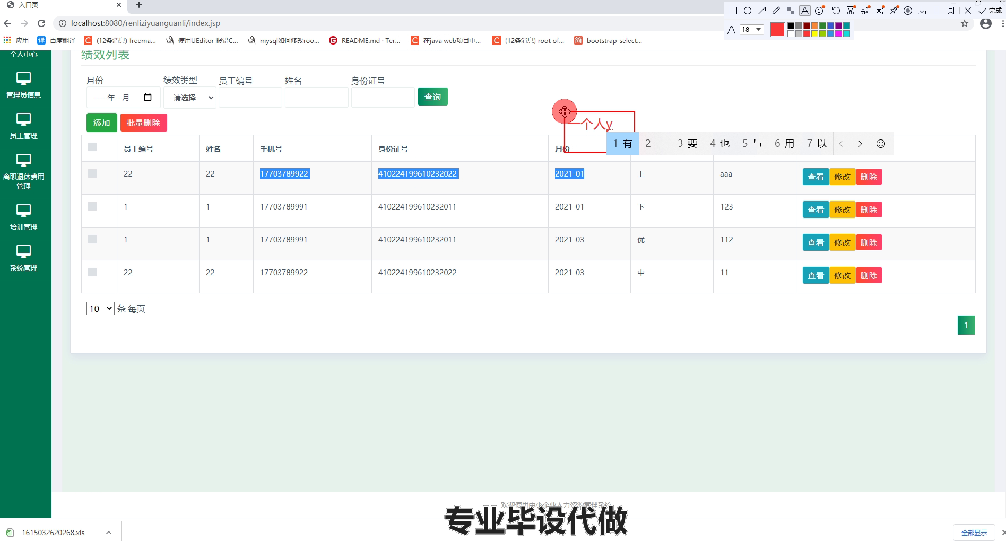Select the ellipse annotation tool
The image size is (1006, 541).
click(748, 11)
